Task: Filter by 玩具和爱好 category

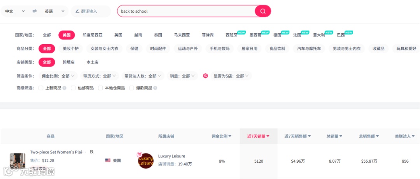Action: click(x=406, y=49)
